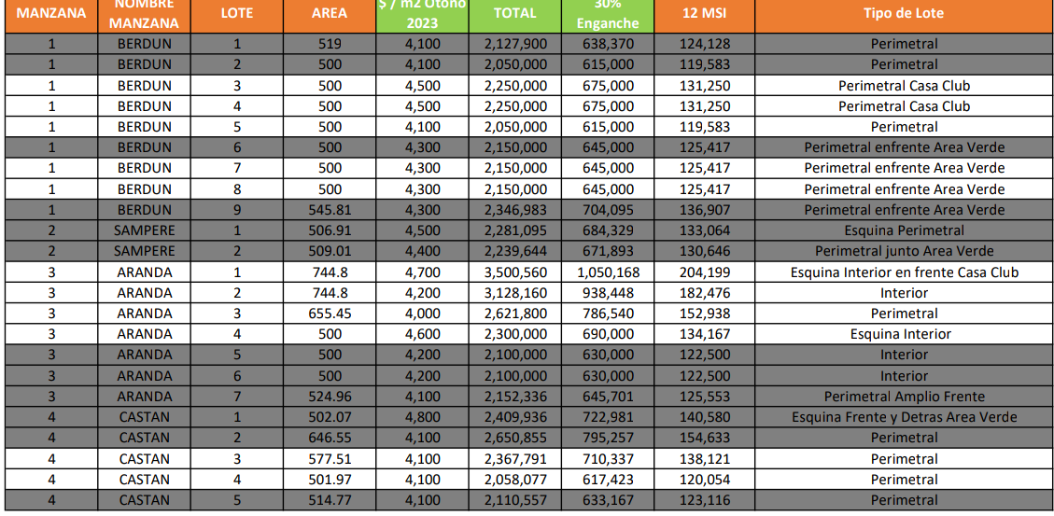Click the total value 2,127,900
Screen dimensions: 1054x516
pyautogui.click(x=515, y=44)
